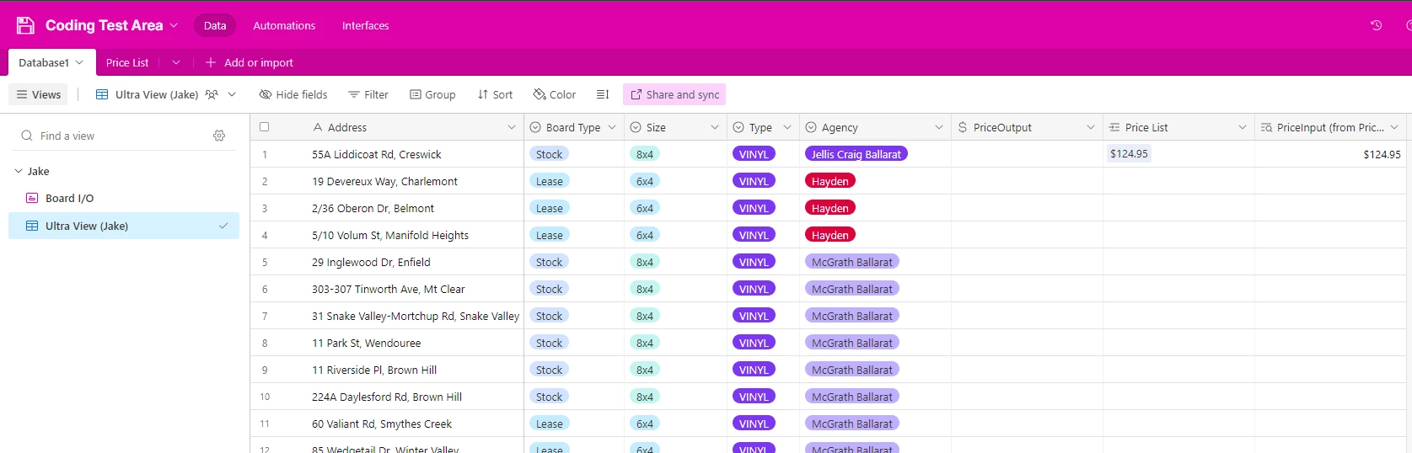Click the PriceOutput currency field icon

click(963, 127)
